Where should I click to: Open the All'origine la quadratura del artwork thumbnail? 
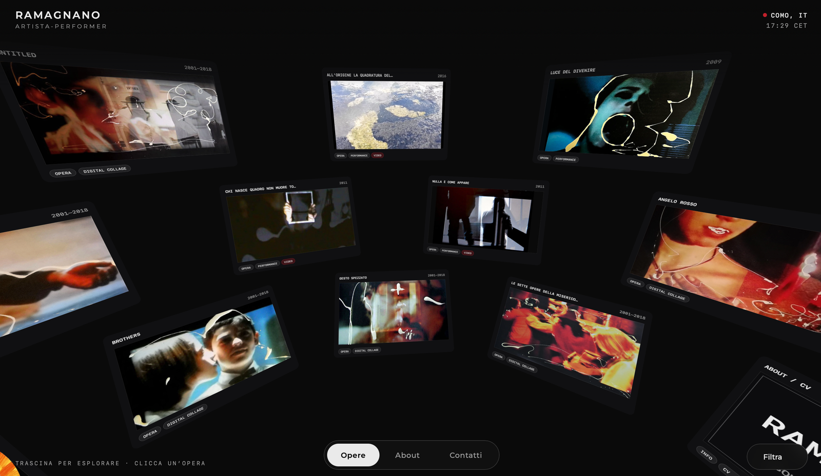coord(386,115)
